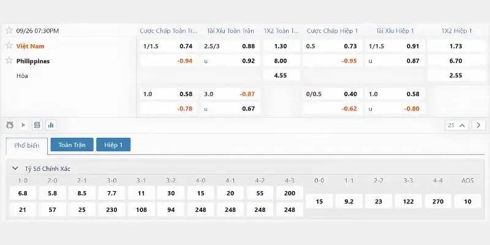Viewport: 490px width, 245px height.
Task: Pick first-half handicap odds -0.62
Action: [x=333, y=109]
